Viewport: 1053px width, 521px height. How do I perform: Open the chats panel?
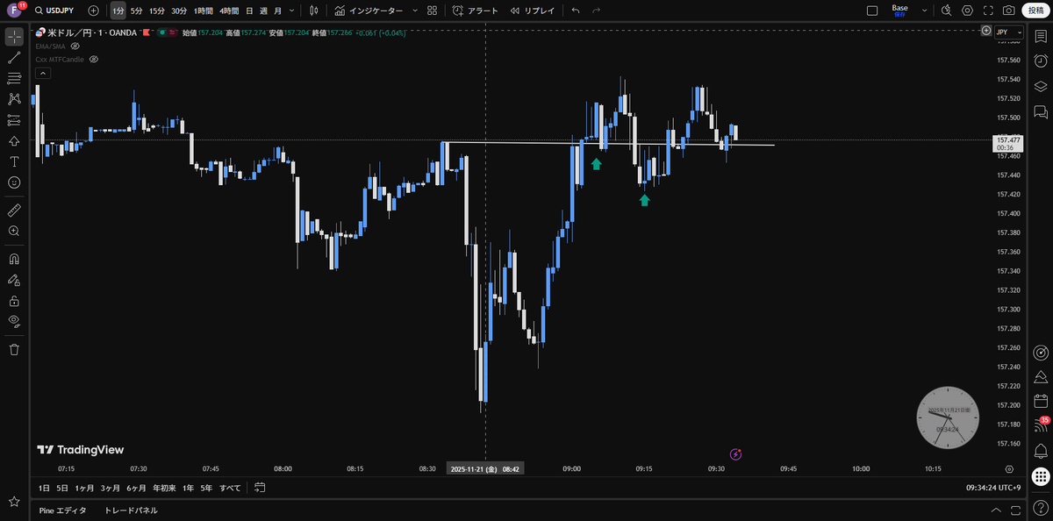coord(1041,111)
